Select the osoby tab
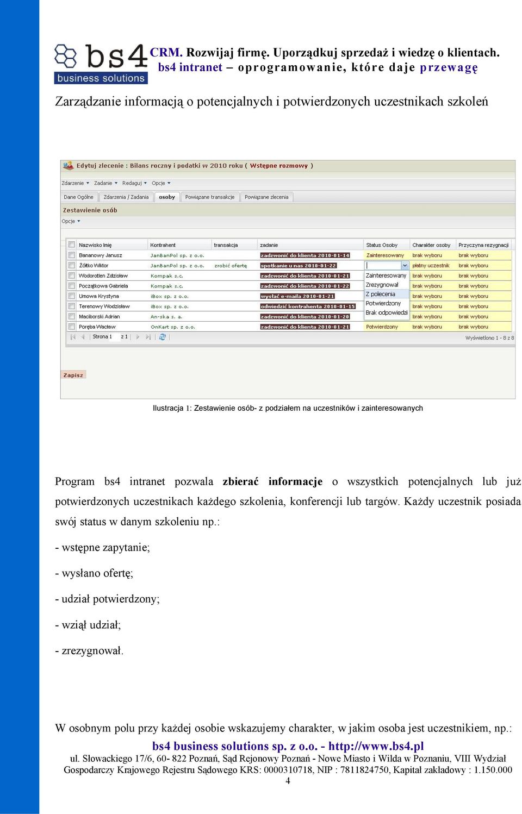The height and width of the screenshot is (814, 522). click(167, 197)
